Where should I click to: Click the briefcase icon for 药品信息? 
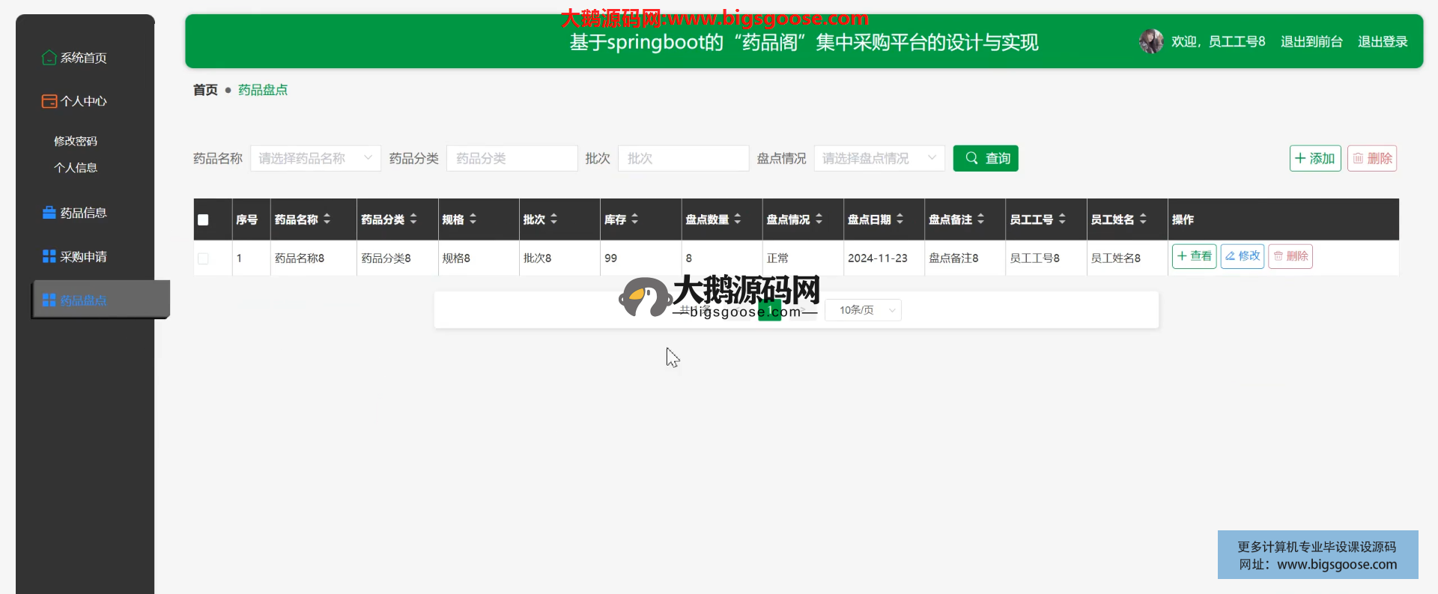point(49,213)
